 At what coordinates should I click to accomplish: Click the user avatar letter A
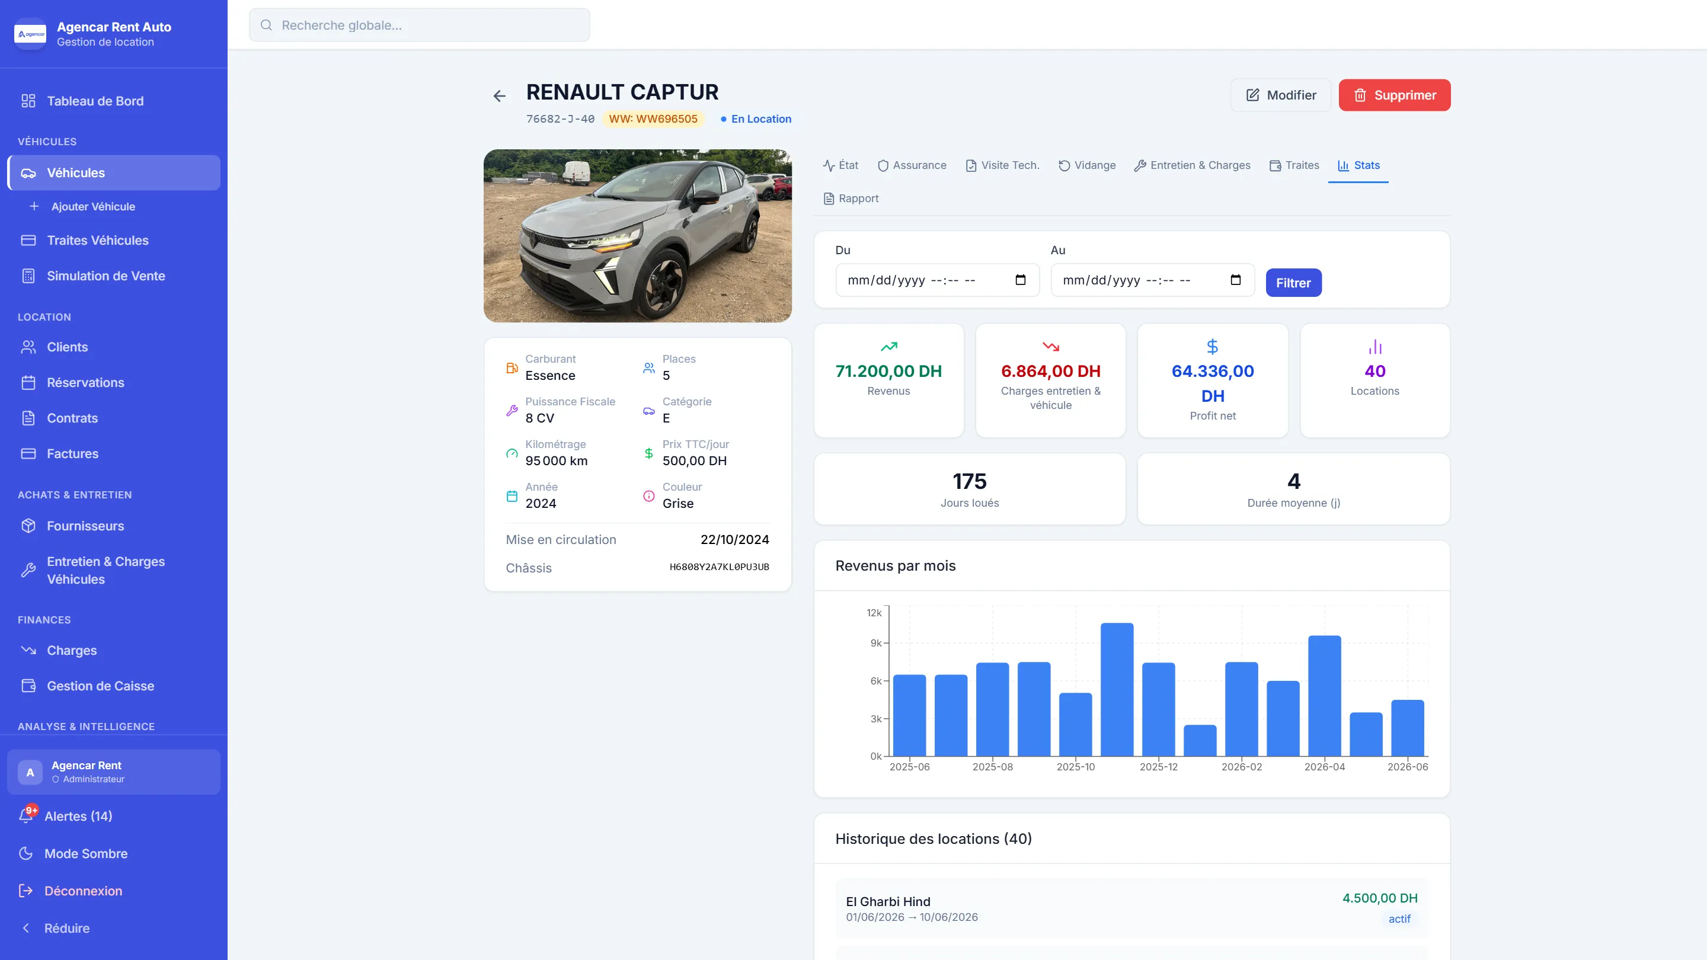tap(30, 772)
